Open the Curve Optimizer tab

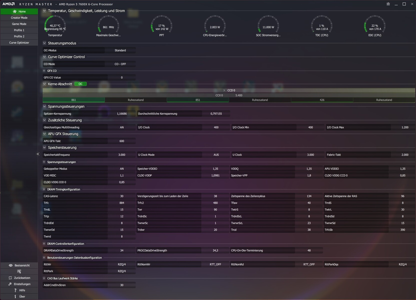pyautogui.click(x=19, y=43)
